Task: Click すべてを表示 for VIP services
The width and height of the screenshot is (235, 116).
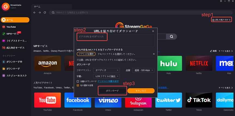Action: [226, 51]
